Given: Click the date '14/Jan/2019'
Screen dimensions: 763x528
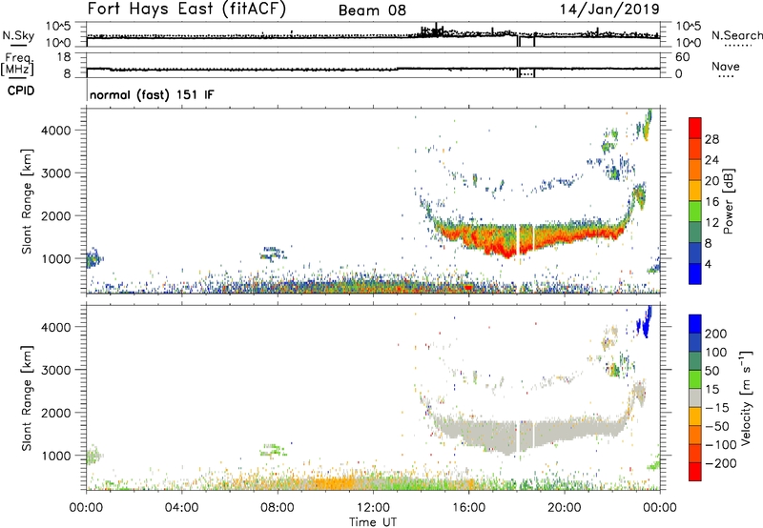Looking at the screenshot, I should coord(609,9).
